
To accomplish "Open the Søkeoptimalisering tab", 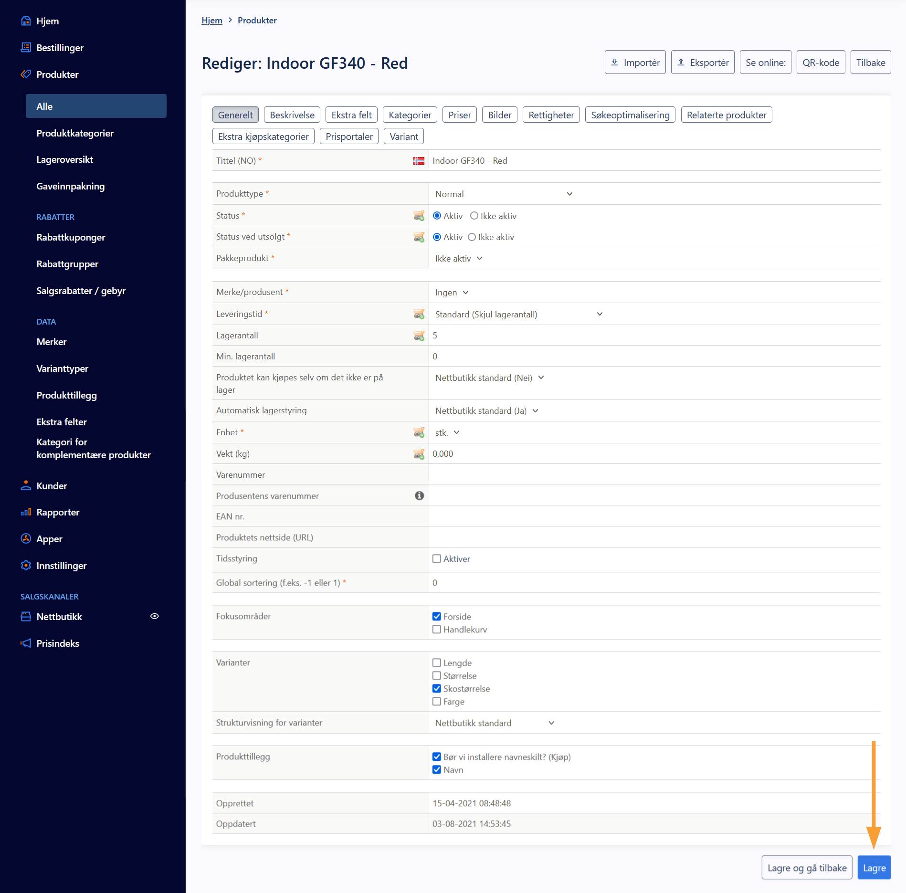I will (x=630, y=115).
